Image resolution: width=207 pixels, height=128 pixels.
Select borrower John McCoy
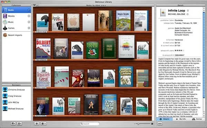[x=16, y=102]
